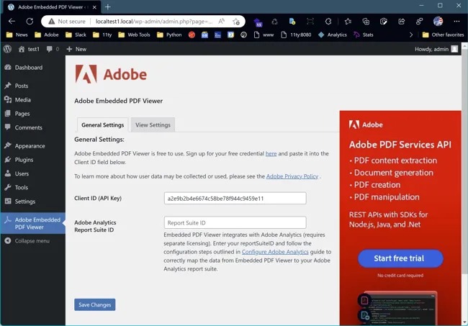Focus the Report Suite ID field
468x326 pixels.
[235, 223]
